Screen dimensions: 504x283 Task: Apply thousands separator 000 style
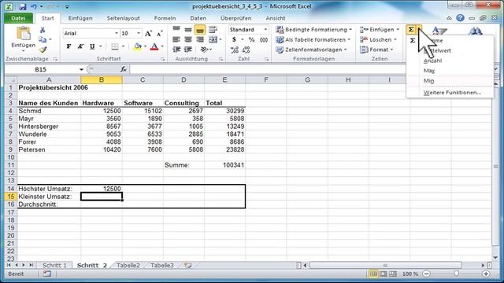(264, 39)
